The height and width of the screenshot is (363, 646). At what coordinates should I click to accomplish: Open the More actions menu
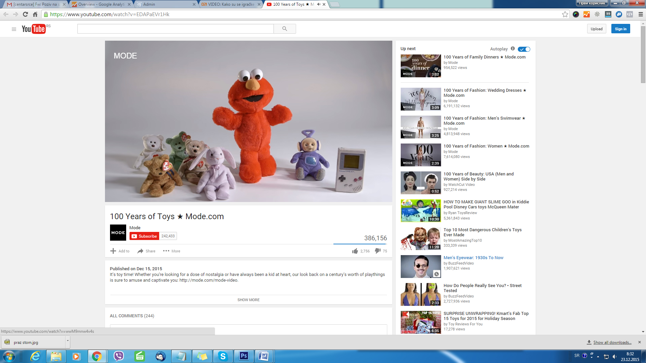172,251
